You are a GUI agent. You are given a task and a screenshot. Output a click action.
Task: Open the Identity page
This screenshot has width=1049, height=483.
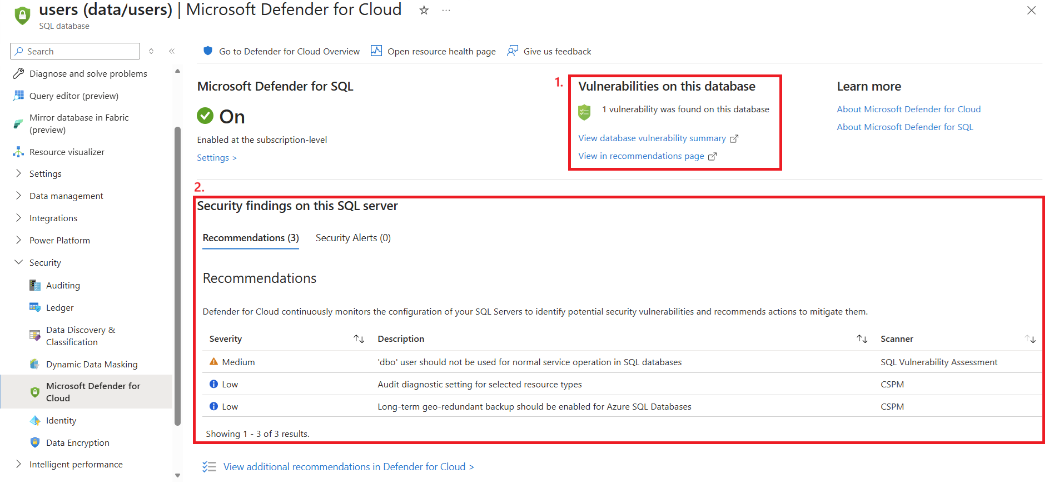(x=61, y=420)
